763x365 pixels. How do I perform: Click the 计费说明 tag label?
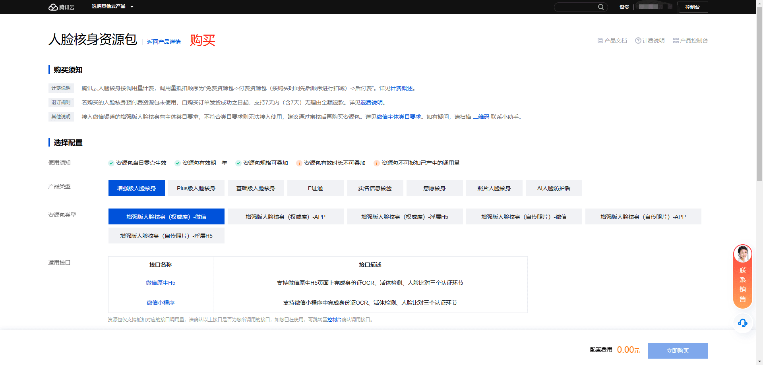coord(61,88)
